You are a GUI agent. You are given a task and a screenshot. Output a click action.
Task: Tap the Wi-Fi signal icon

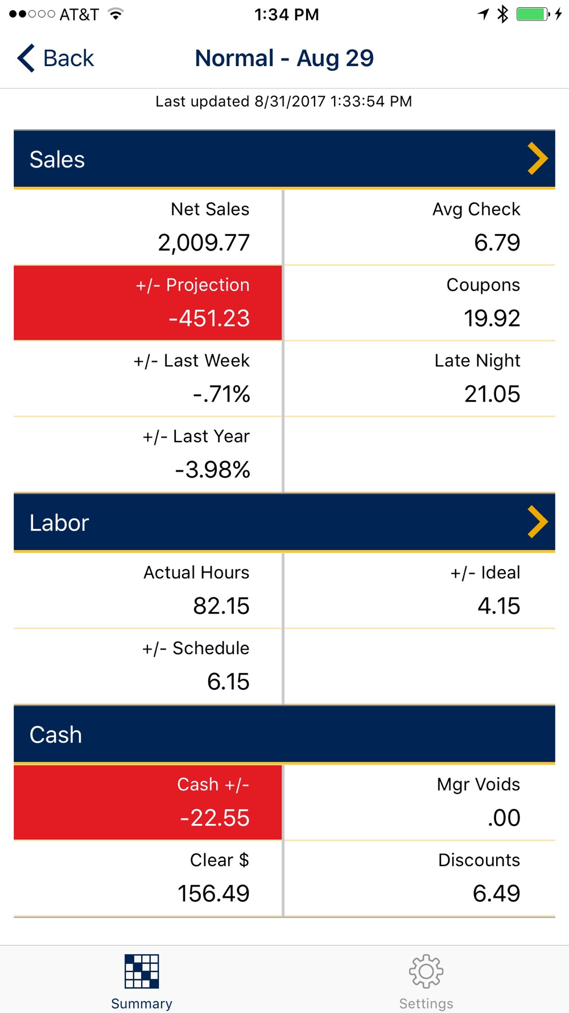click(x=116, y=14)
